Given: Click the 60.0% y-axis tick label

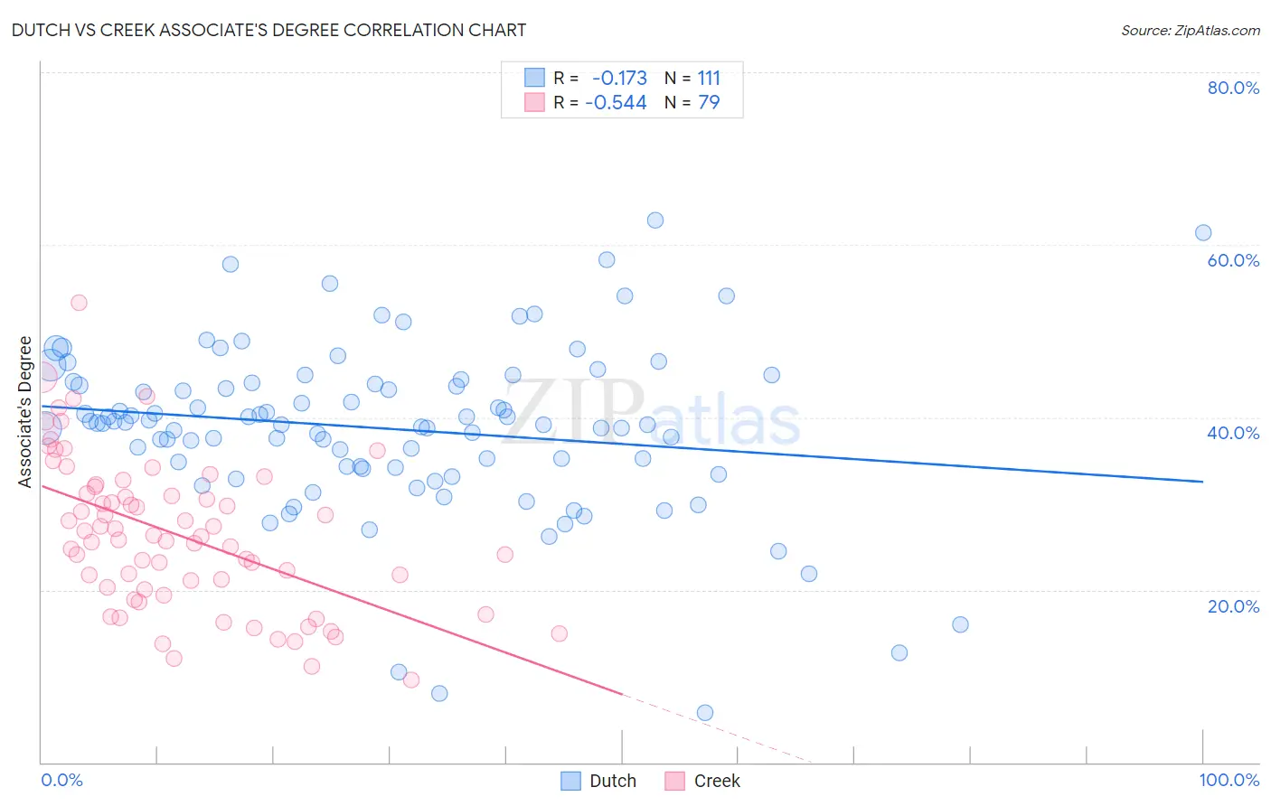Looking at the screenshot, I should pos(1233,260).
